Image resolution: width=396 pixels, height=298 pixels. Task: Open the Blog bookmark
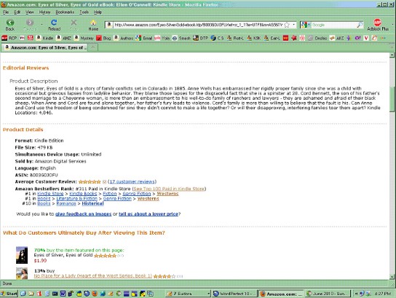(103, 38)
